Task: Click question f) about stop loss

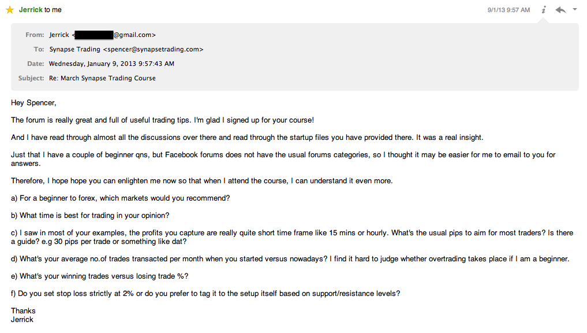Action: [205, 293]
